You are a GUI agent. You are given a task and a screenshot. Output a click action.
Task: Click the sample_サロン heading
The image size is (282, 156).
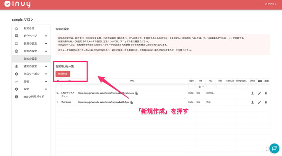point(23,19)
